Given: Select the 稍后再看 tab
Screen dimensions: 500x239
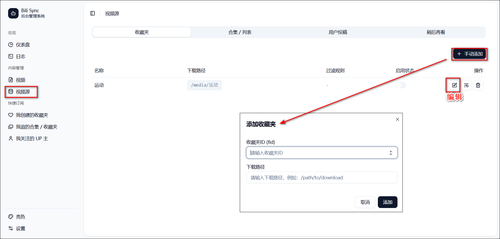Looking at the screenshot, I should (436, 32).
